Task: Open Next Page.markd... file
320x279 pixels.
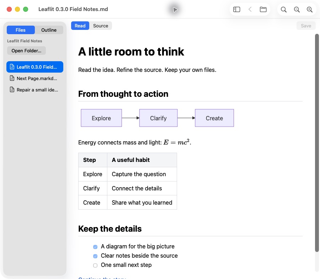Action: (35, 78)
